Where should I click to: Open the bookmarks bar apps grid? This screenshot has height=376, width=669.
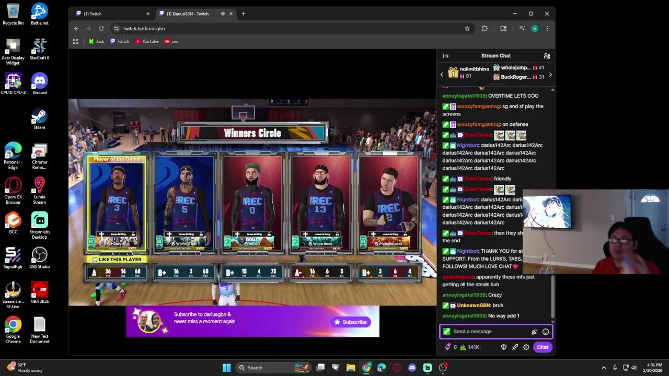pos(76,41)
